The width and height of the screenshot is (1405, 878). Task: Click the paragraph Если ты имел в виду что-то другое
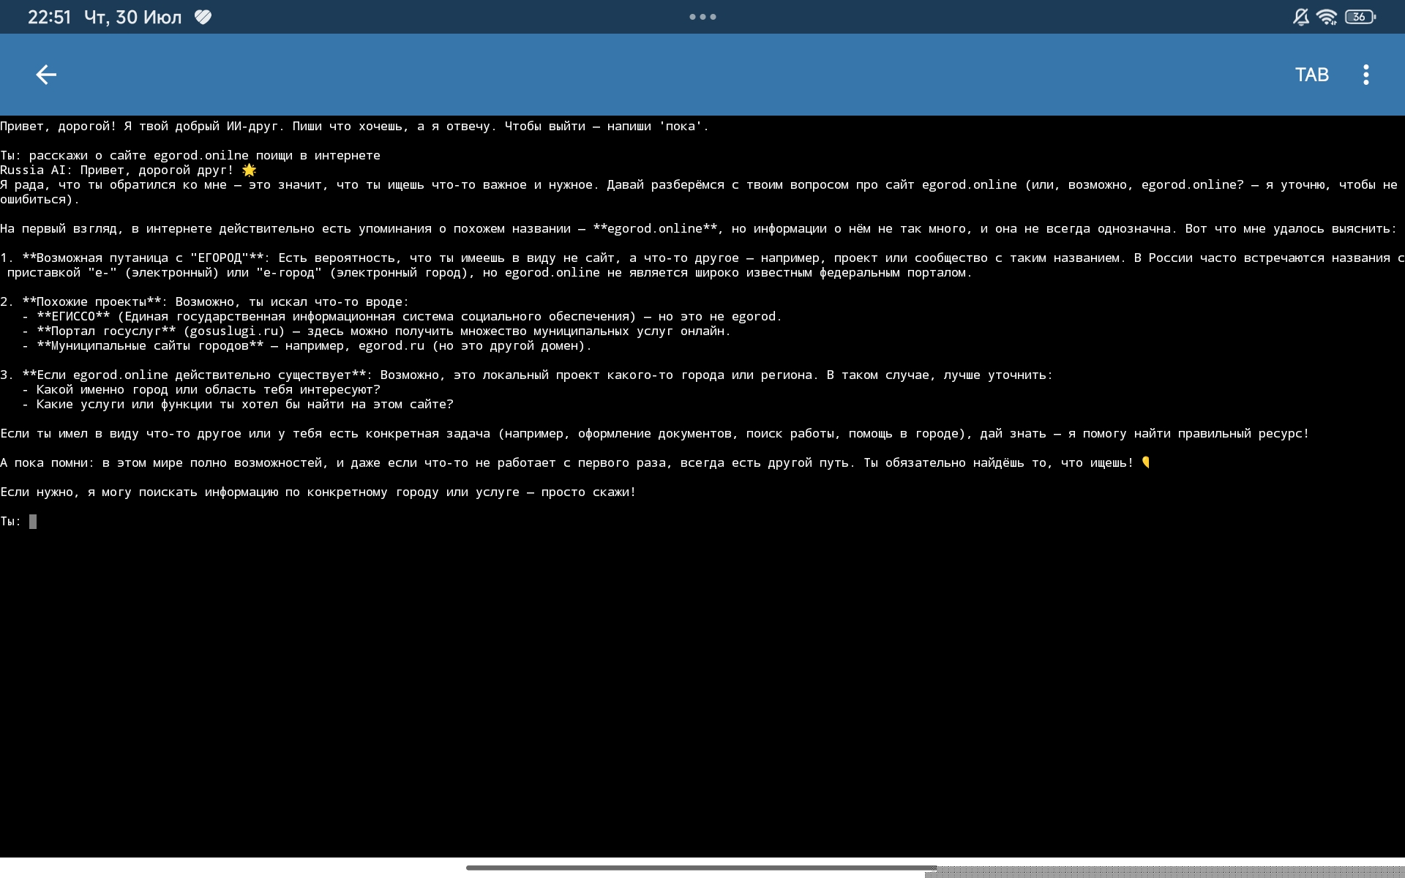click(654, 433)
